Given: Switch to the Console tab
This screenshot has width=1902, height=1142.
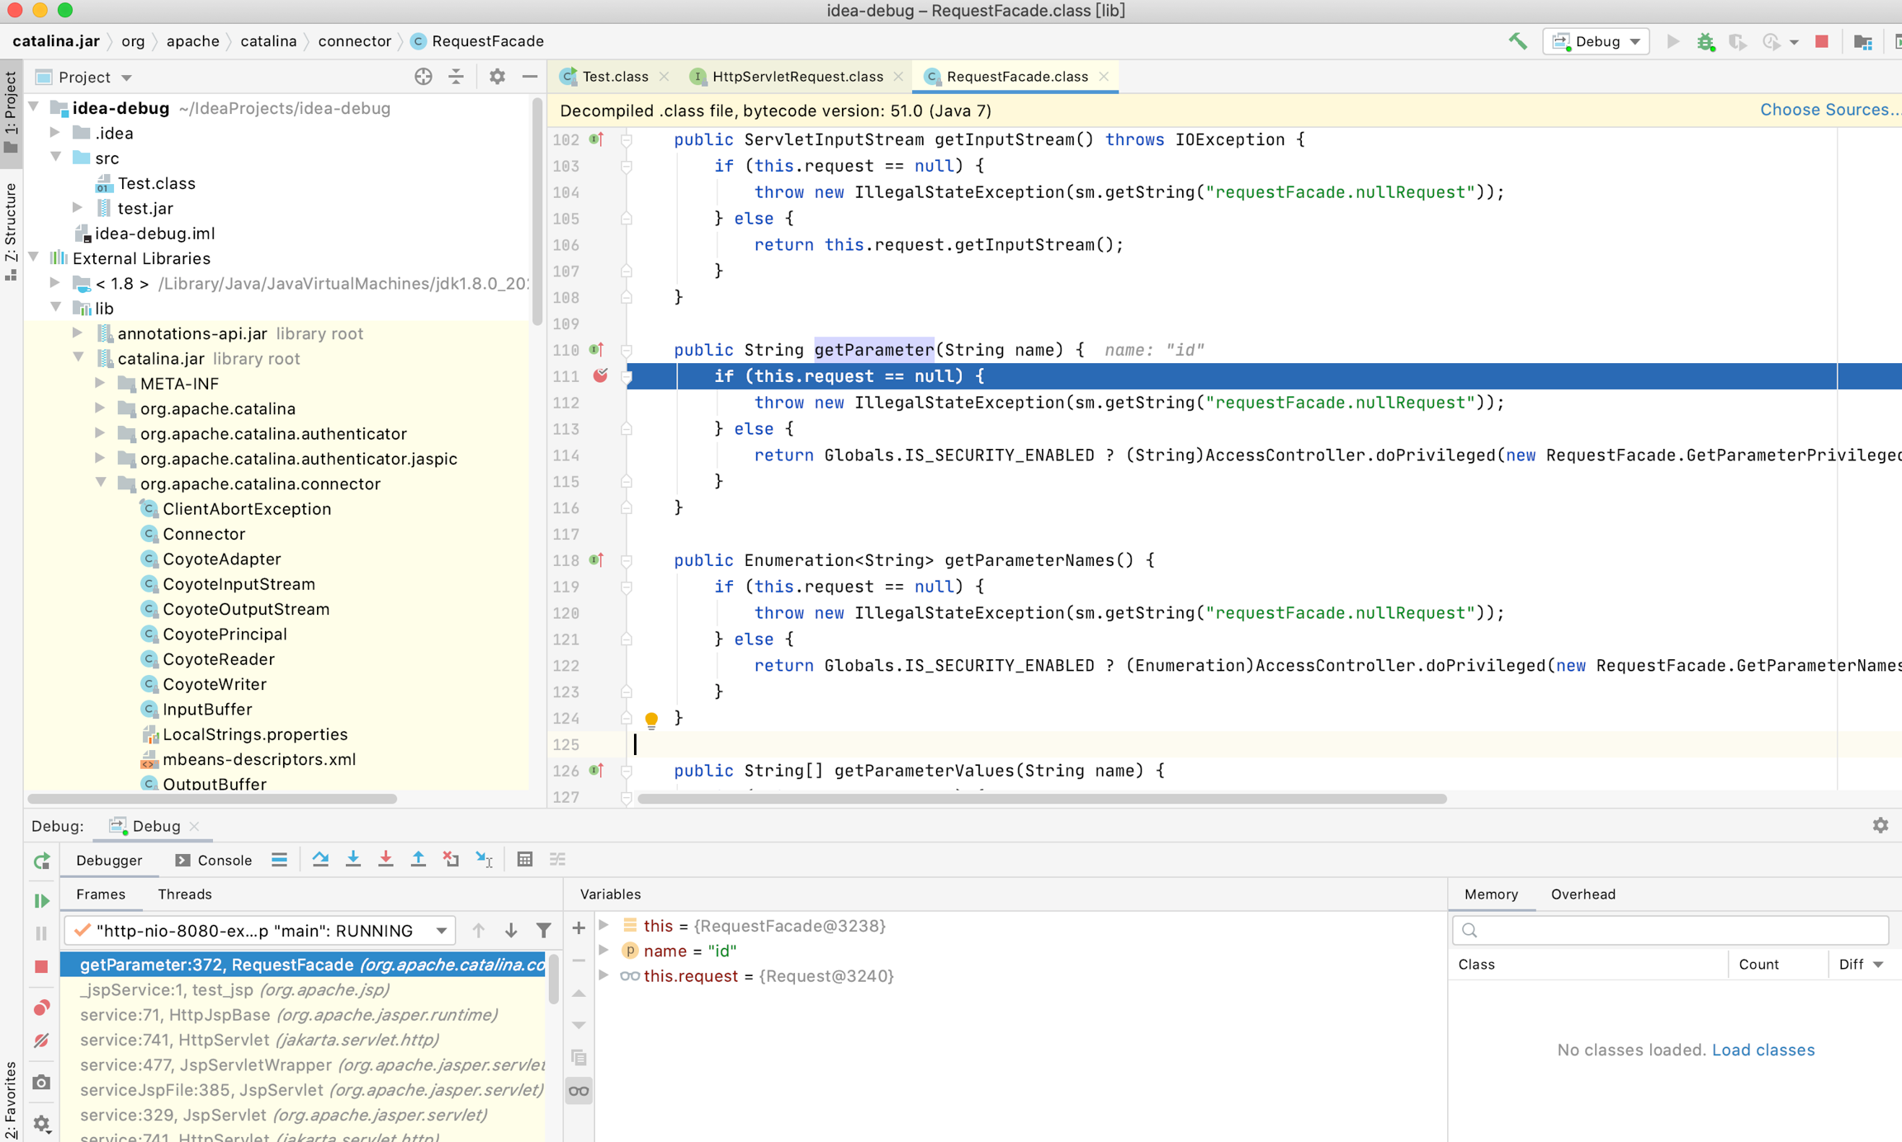Looking at the screenshot, I should click(215, 860).
